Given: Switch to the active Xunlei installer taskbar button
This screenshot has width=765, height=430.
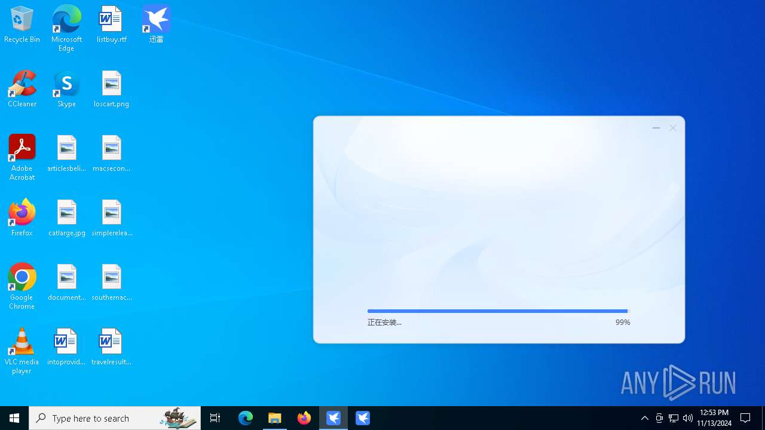Looking at the screenshot, I should pyautogui.click(x=333, y=418).
